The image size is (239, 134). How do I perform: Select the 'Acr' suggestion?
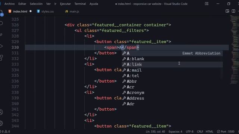pyautogui.click(x=172, y=87)
